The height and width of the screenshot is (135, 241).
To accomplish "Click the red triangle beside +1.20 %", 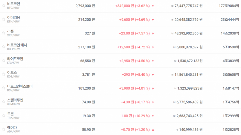I will pyautogui.click(x=153, y=130).
